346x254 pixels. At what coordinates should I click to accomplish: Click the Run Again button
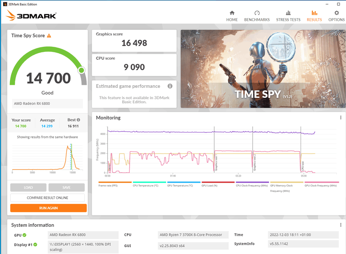click(x=48, y=208)
